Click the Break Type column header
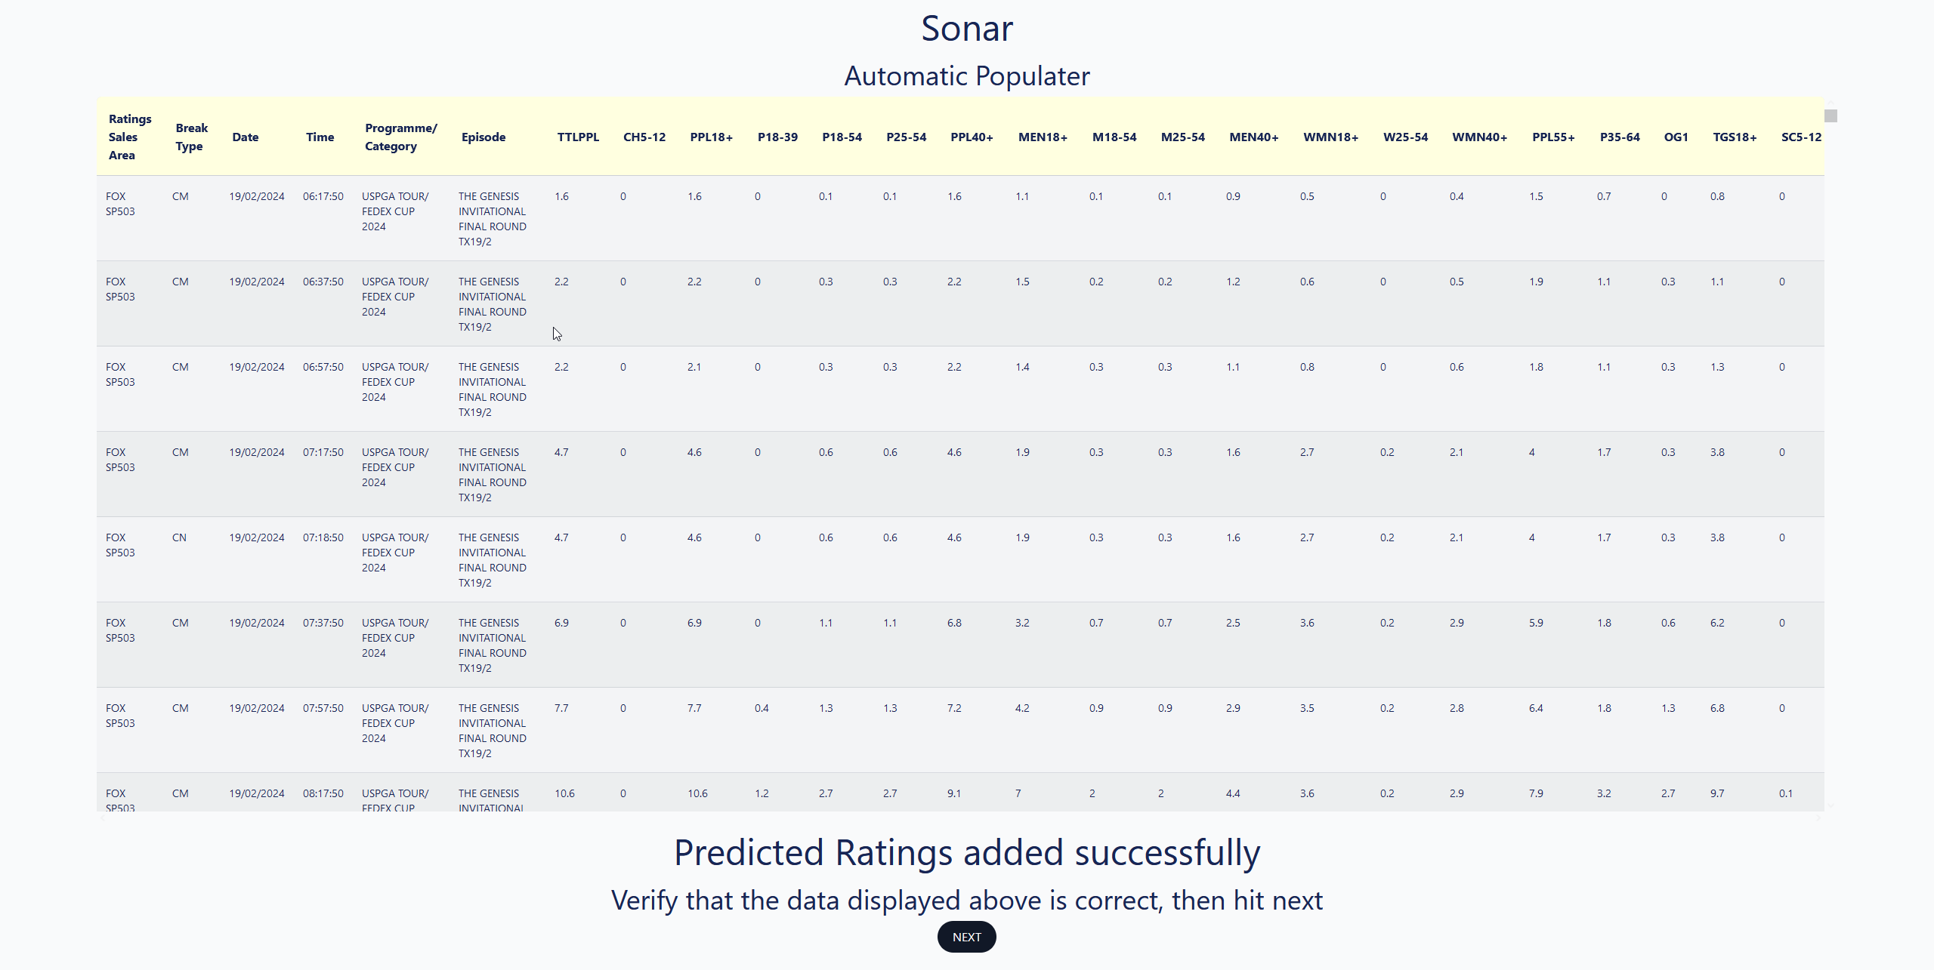Image resolution: width=1934 pixels, height=970 pixels. coord(191,137)
